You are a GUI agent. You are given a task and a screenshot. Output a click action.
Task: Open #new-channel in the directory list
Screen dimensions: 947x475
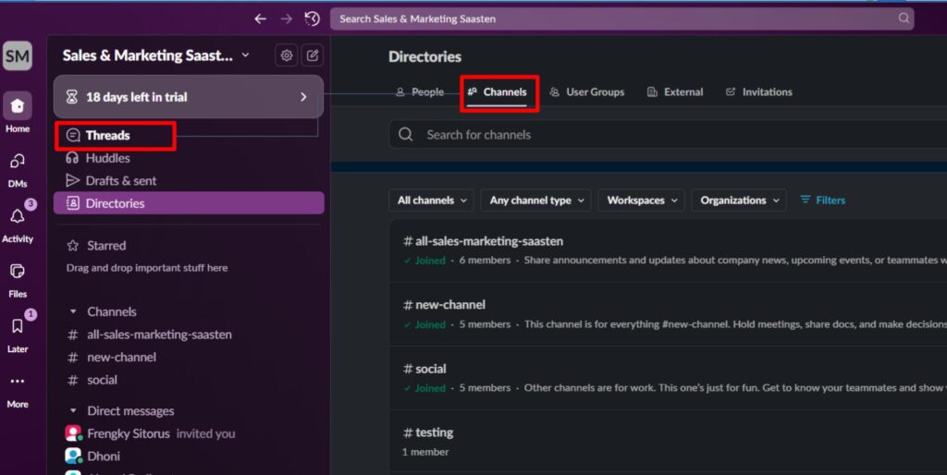(x=444, y=305)
